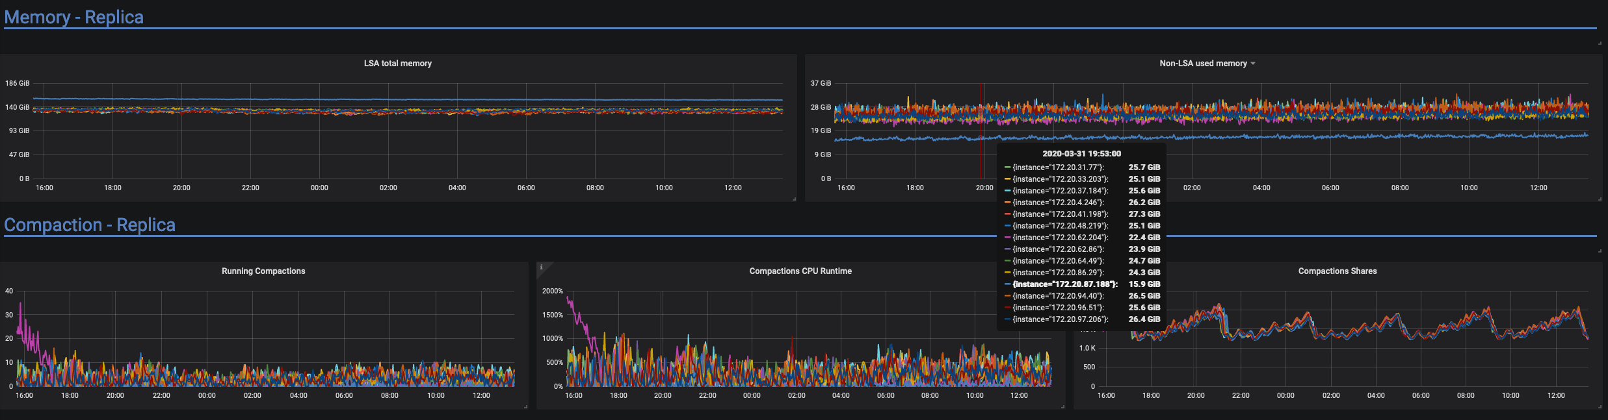Grab resize handle of Compactions CPU Runtime panel
The image size is (1608, 420).
[x=1062, y=406]
